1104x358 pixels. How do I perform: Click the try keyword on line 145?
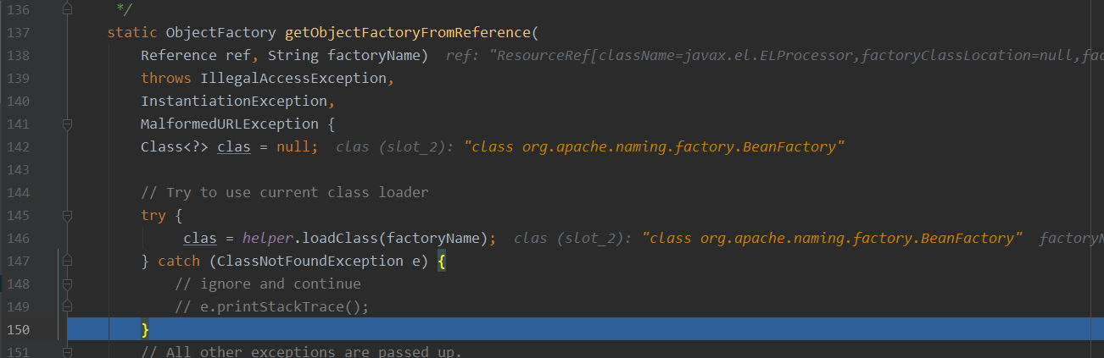(153, 216)
